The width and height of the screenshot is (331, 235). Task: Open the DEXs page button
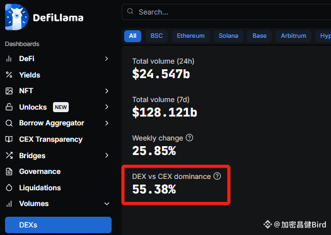(58, 225)
